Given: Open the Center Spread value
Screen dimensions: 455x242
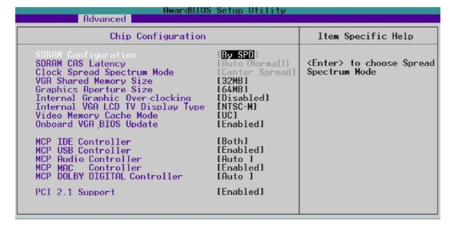Looking at the screenshot, I should point(256,72).
